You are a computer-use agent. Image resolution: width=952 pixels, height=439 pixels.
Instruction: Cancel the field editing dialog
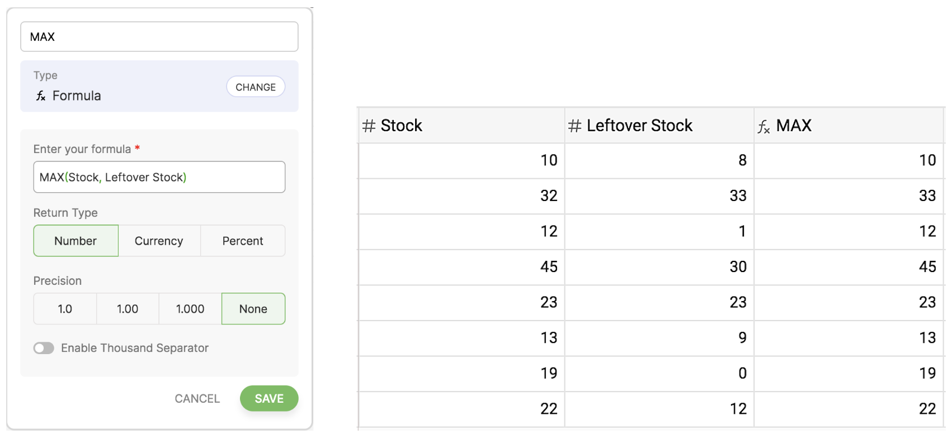pos(197,399)
